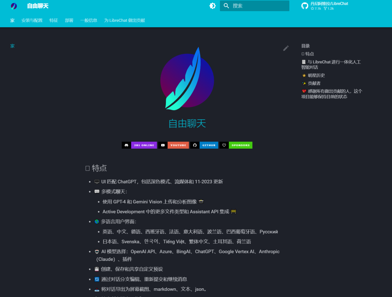Open the 安装与配置 tab

tap(32, 20)
